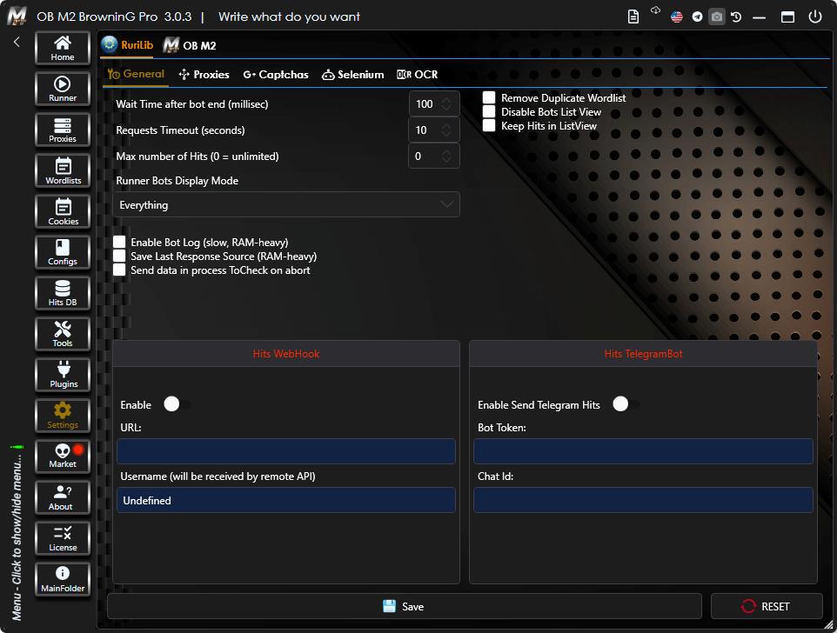Switch to the RuriLib tab
The height and width of the screenshot is (633, 837).
127,45
